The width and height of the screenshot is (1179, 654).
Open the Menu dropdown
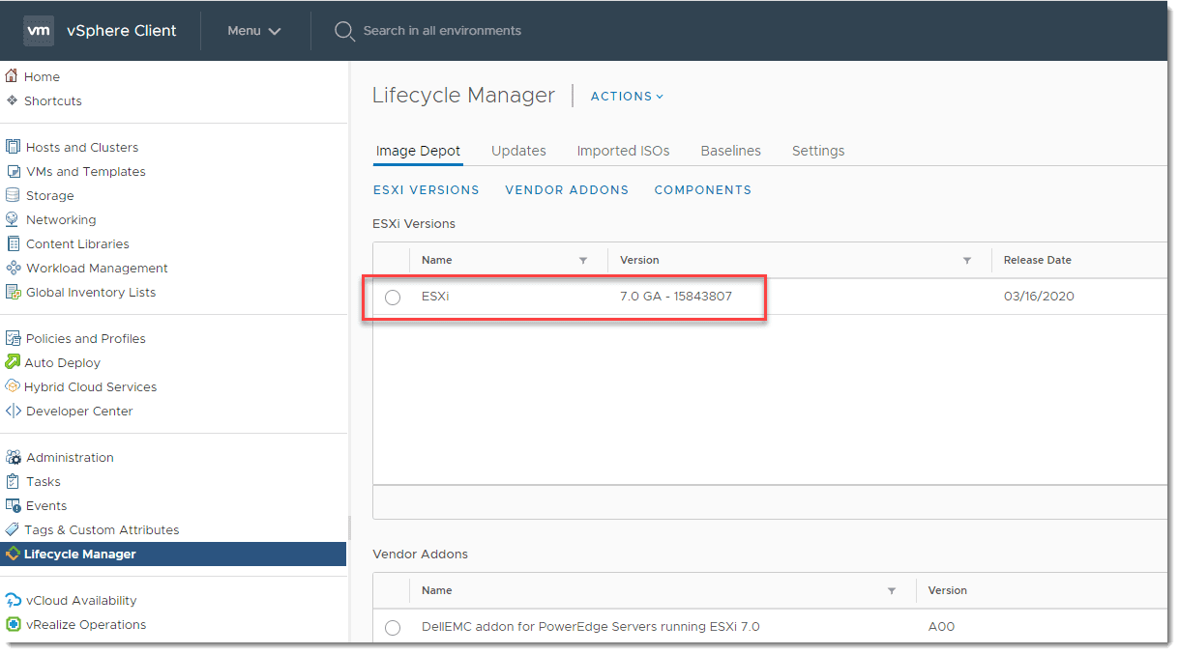[x=254, y=31]
